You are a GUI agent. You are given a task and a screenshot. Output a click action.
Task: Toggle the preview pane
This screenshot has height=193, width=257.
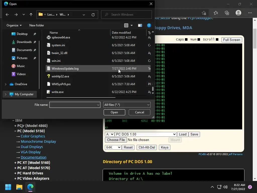point(140,25)
